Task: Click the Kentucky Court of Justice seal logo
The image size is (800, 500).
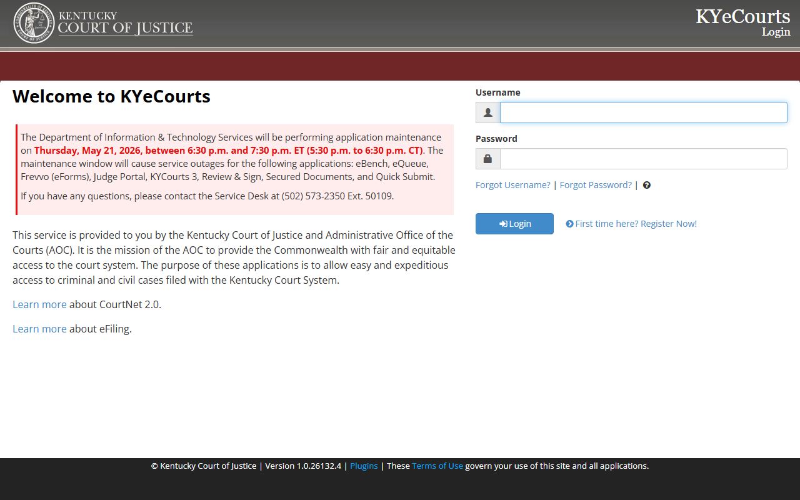Action: coord(34,23)
